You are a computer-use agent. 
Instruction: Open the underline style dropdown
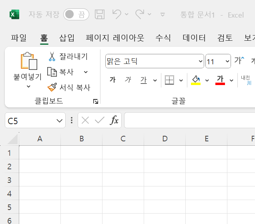point(155,80)
